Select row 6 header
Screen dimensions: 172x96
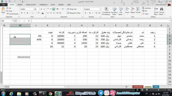click(170, 47)
